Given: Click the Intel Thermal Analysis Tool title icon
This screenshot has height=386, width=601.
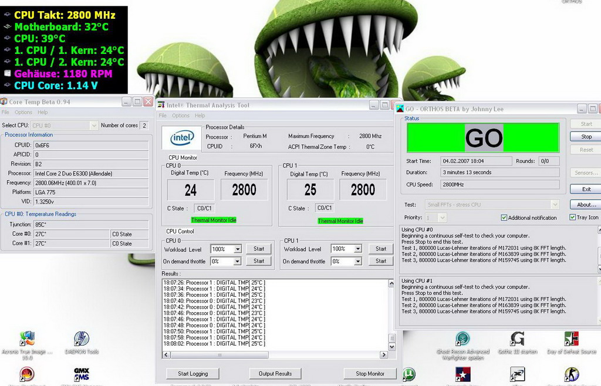Looking at the screenshot, I should [x=161, y=105].
